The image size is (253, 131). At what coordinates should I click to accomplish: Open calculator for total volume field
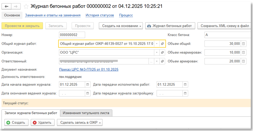point(243,44)
